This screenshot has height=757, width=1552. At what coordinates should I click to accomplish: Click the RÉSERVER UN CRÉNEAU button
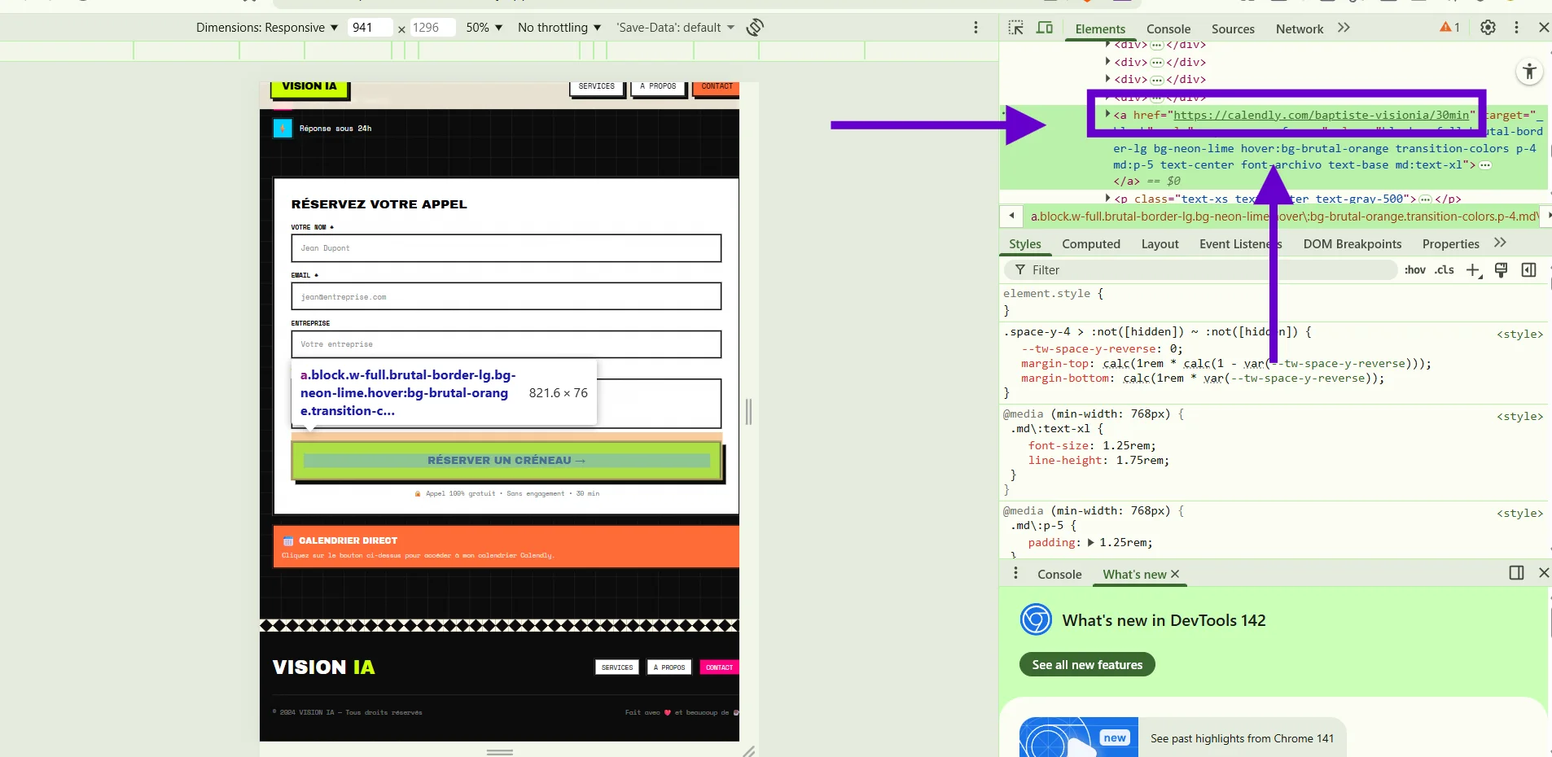[x=506, y=461]
